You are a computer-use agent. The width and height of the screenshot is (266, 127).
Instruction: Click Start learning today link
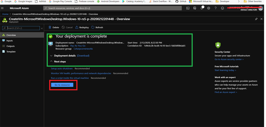pyautogui.click(x=225, y=70)
